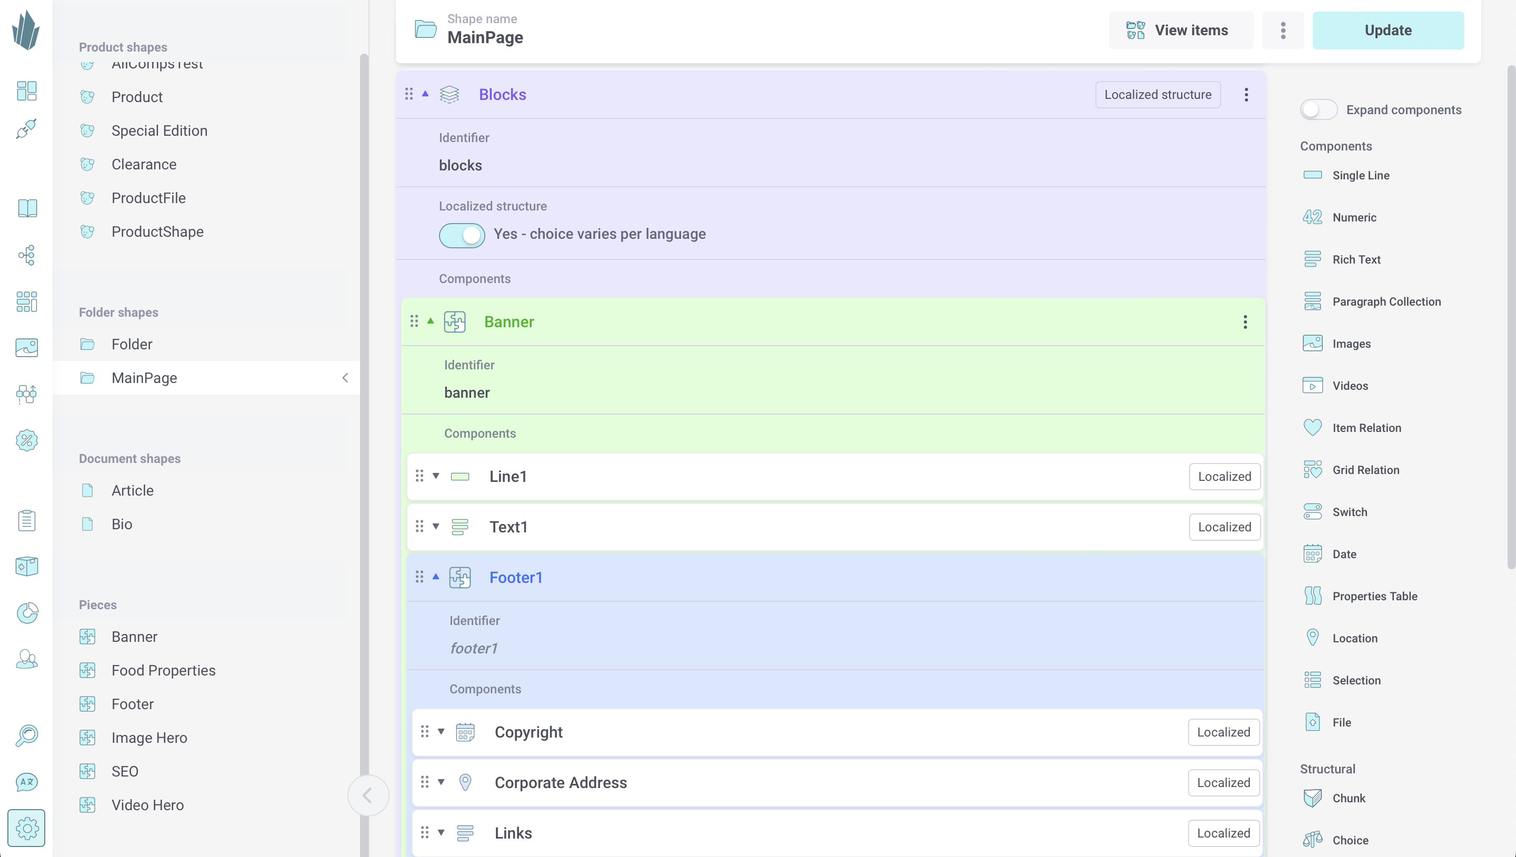Collapse the Footer1 piece
The height and width of the screenshot is (857, 1516).
click(x=436, y=577)
